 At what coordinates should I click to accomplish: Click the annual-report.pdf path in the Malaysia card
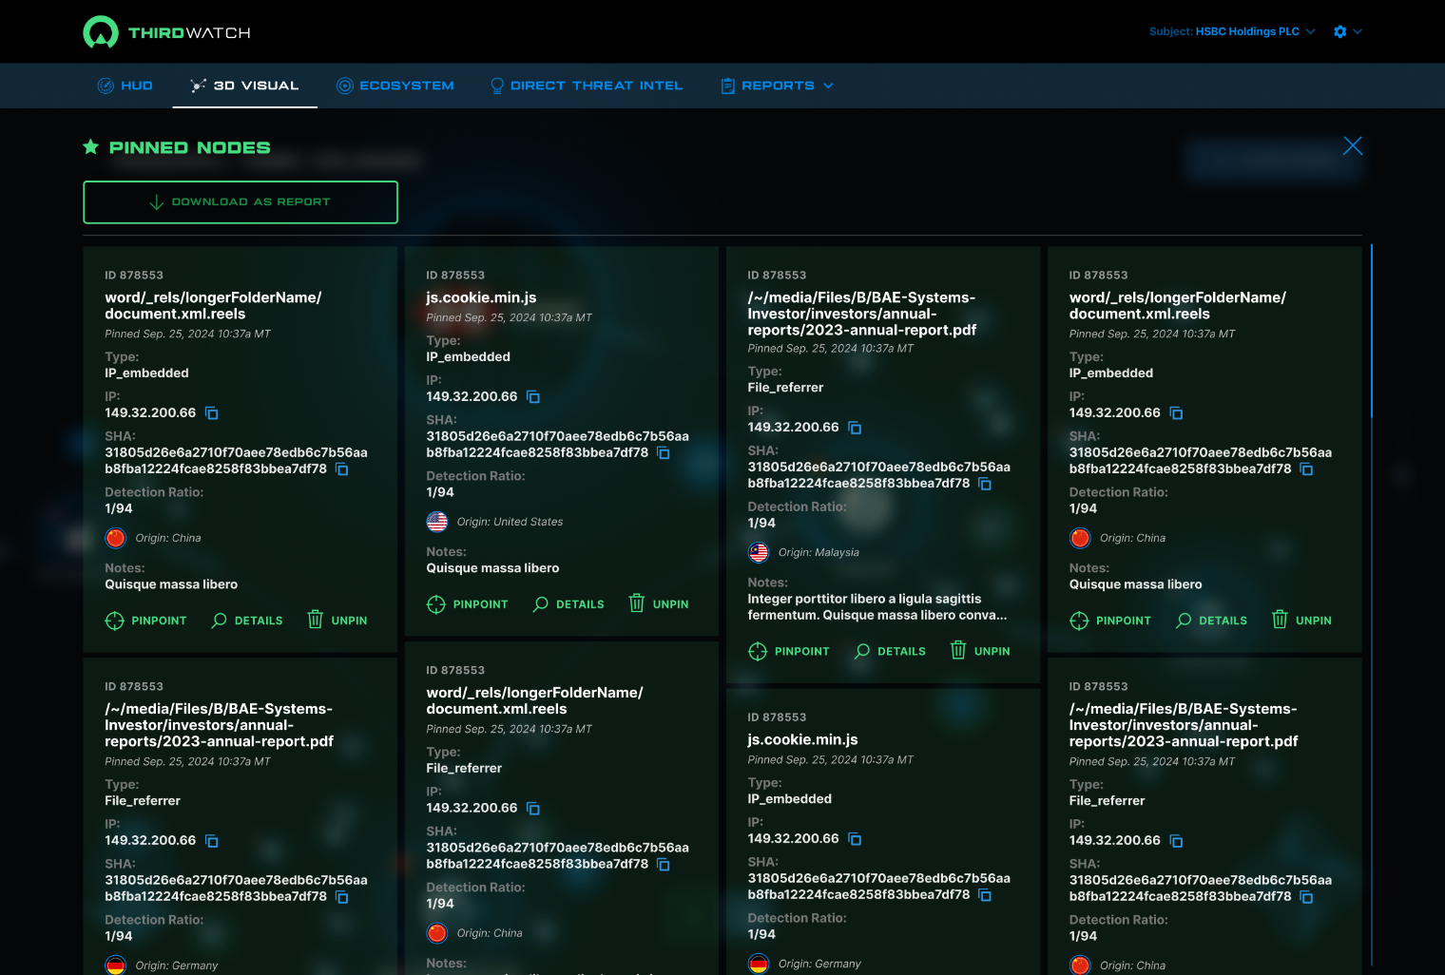(862, 314)
